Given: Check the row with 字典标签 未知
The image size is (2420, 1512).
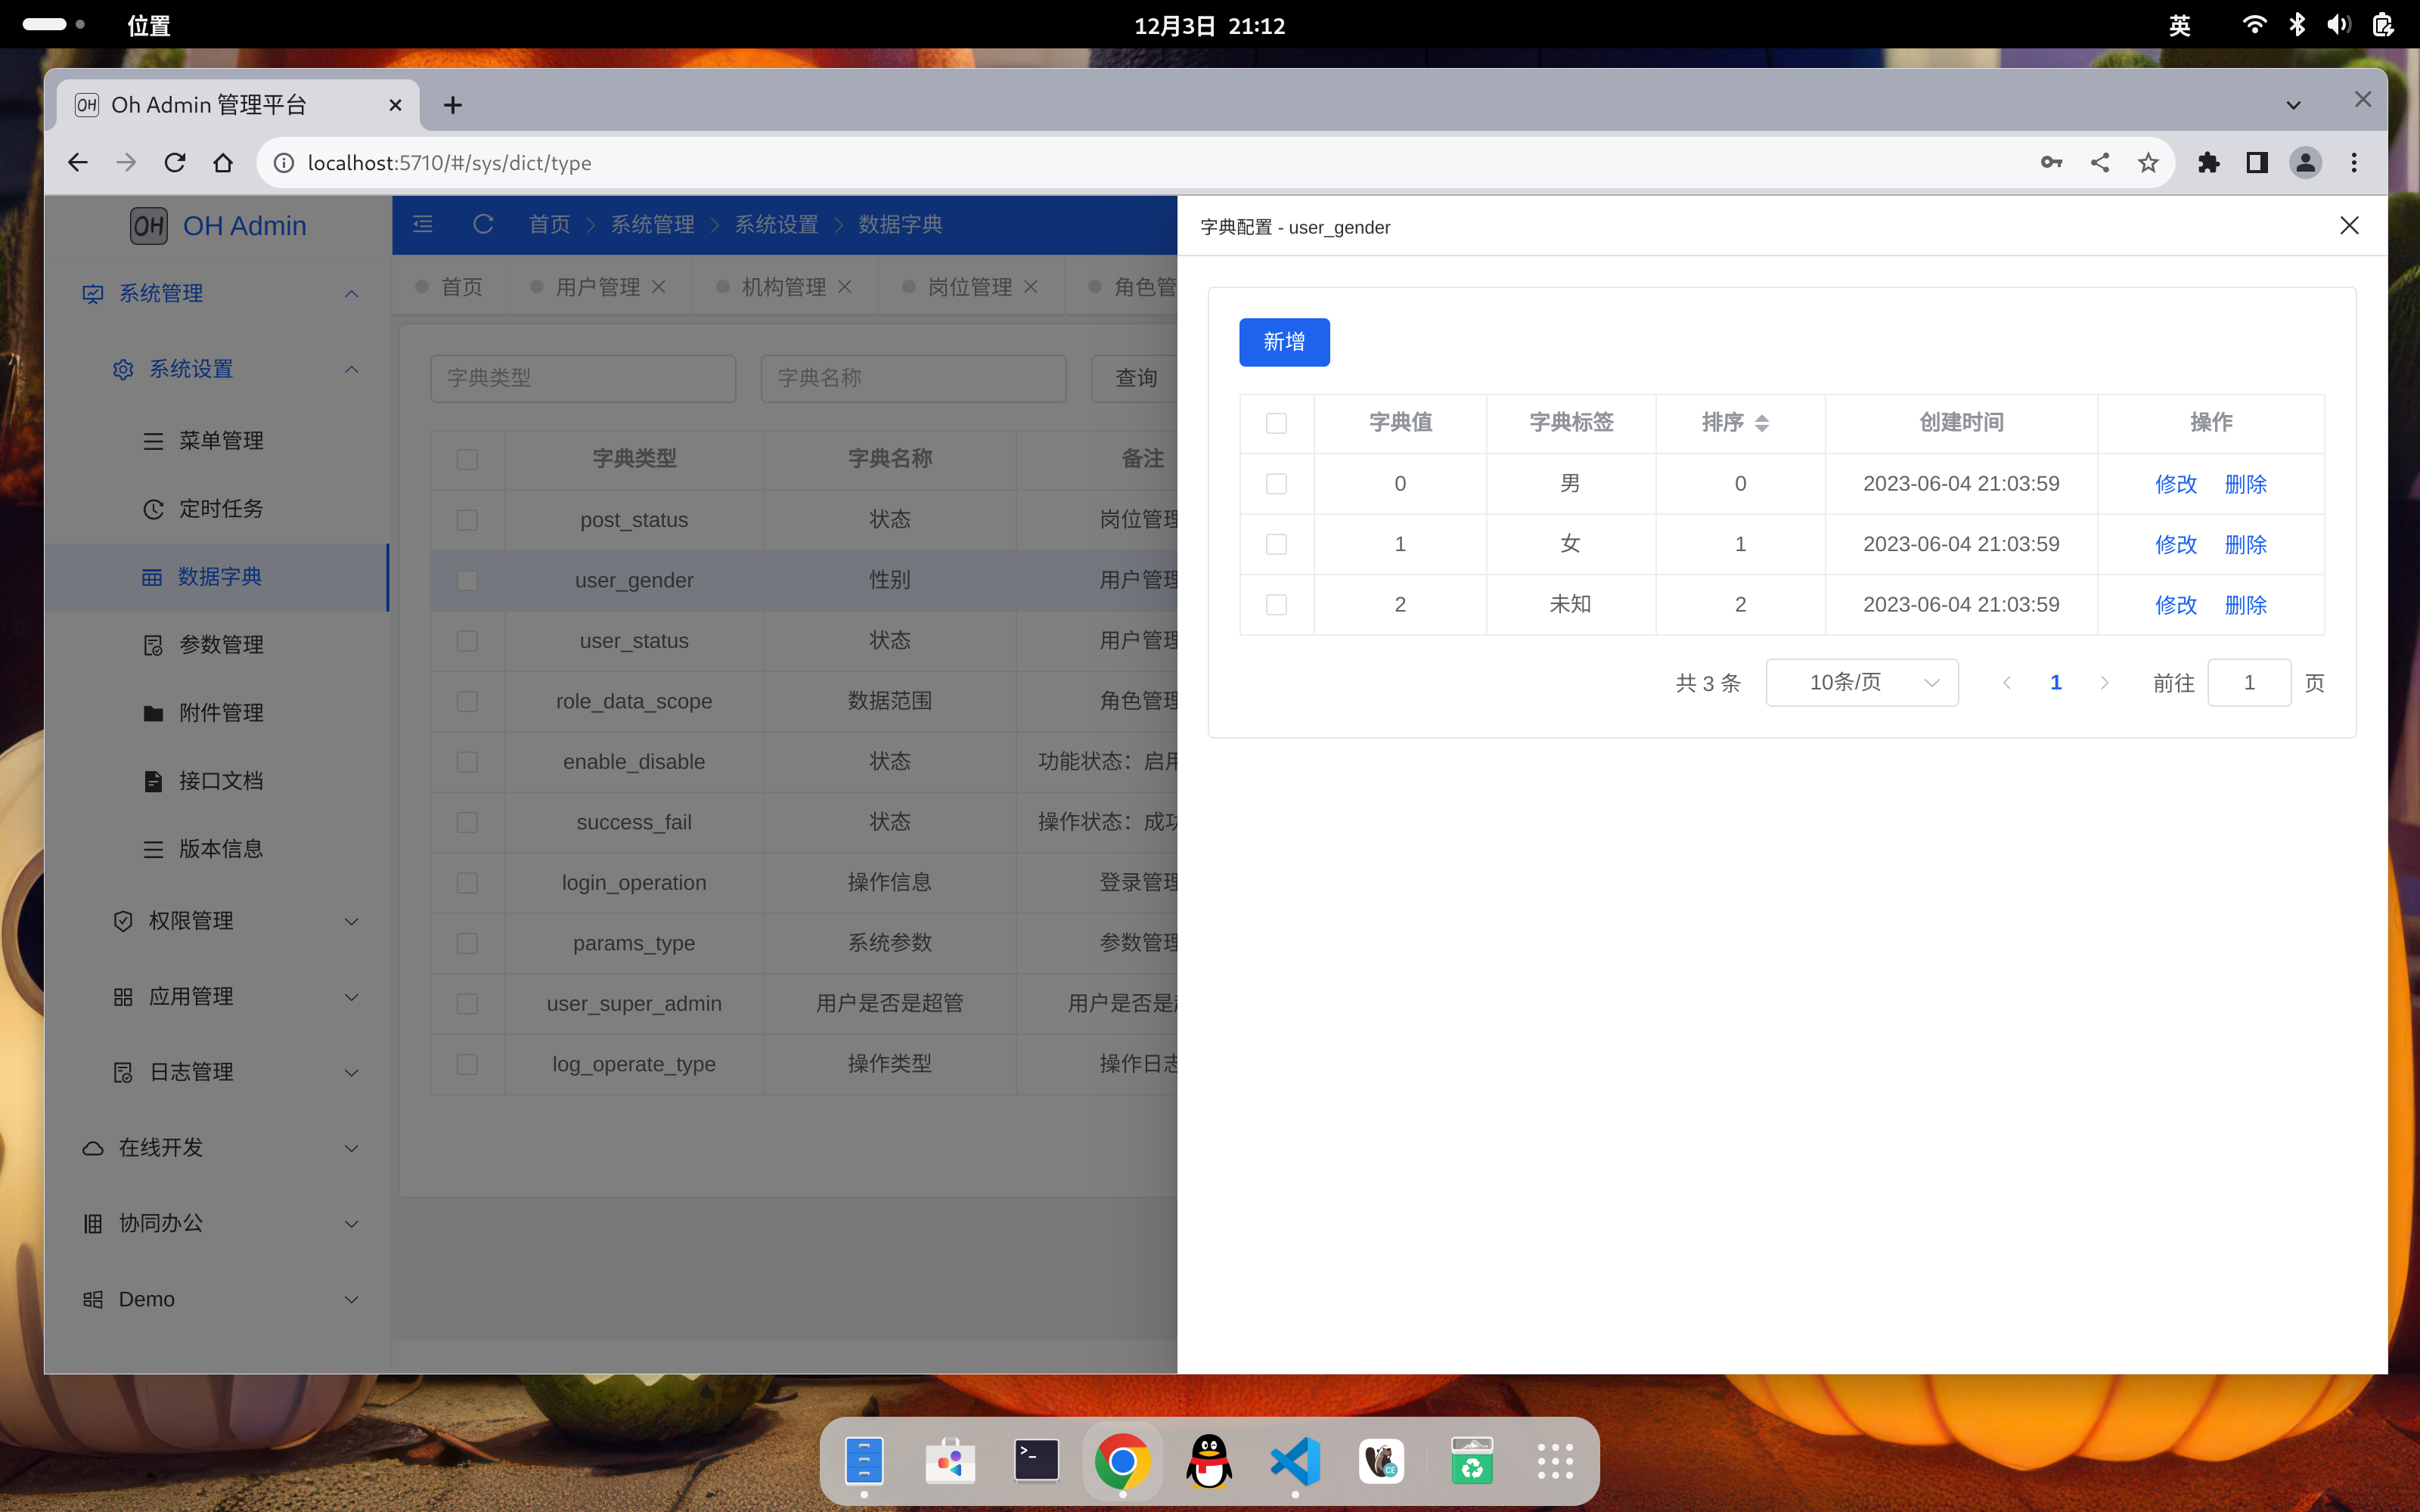Looking at the screenshot, I should coord(1276,605).
